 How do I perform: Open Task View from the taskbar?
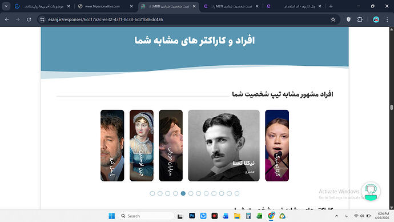pos(180,216)
